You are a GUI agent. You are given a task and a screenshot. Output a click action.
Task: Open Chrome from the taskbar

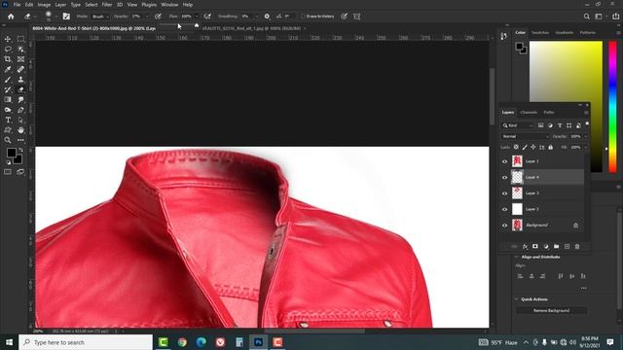[x=182, y=342]
